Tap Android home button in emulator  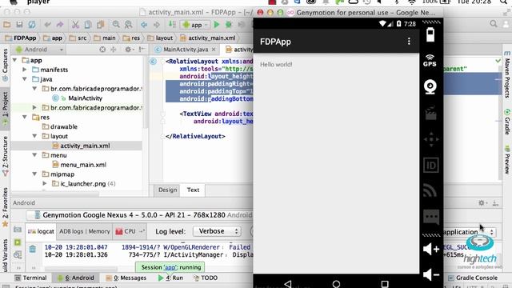pyautogui.click(x=336, y=284)
